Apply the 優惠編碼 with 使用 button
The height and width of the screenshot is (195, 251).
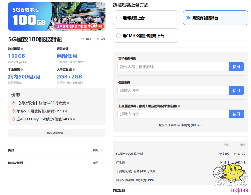pos(236,91)
